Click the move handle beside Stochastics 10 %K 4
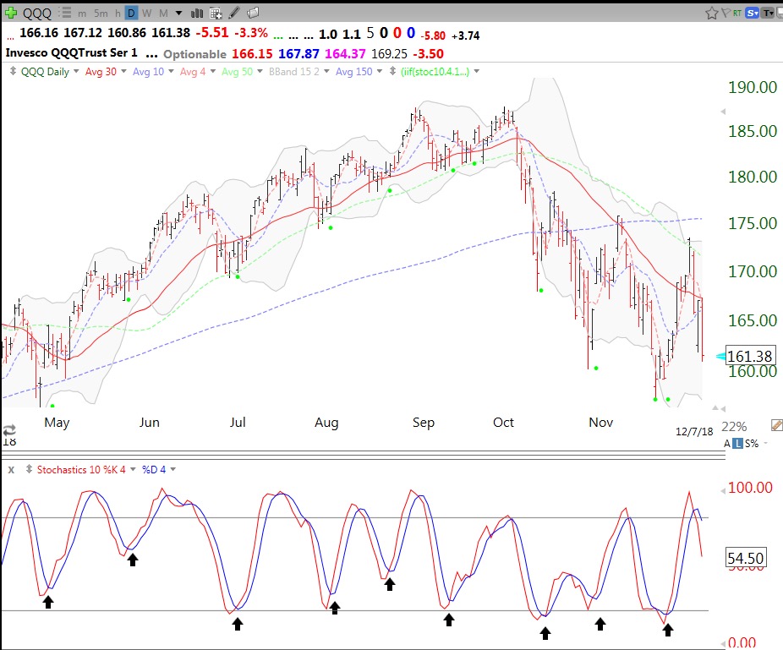 coord(29,469)
